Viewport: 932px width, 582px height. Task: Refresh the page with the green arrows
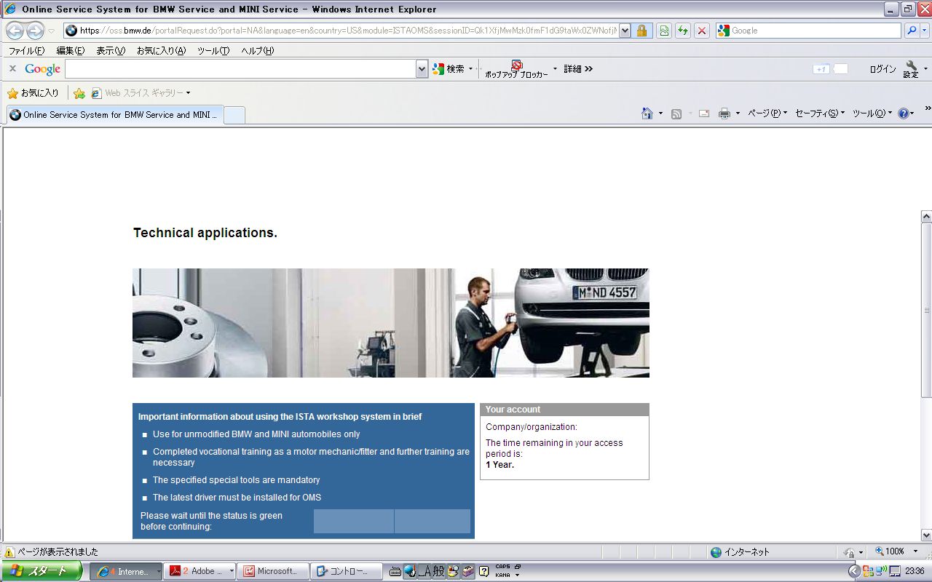pyautogui.click(x=683, y=31)
